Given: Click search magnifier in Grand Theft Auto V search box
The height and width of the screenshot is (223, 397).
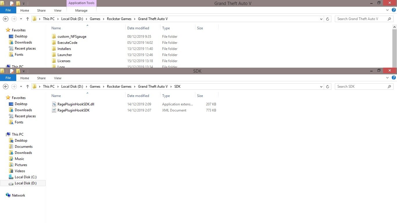Looking at the screenshot, I should click(389, 19).
